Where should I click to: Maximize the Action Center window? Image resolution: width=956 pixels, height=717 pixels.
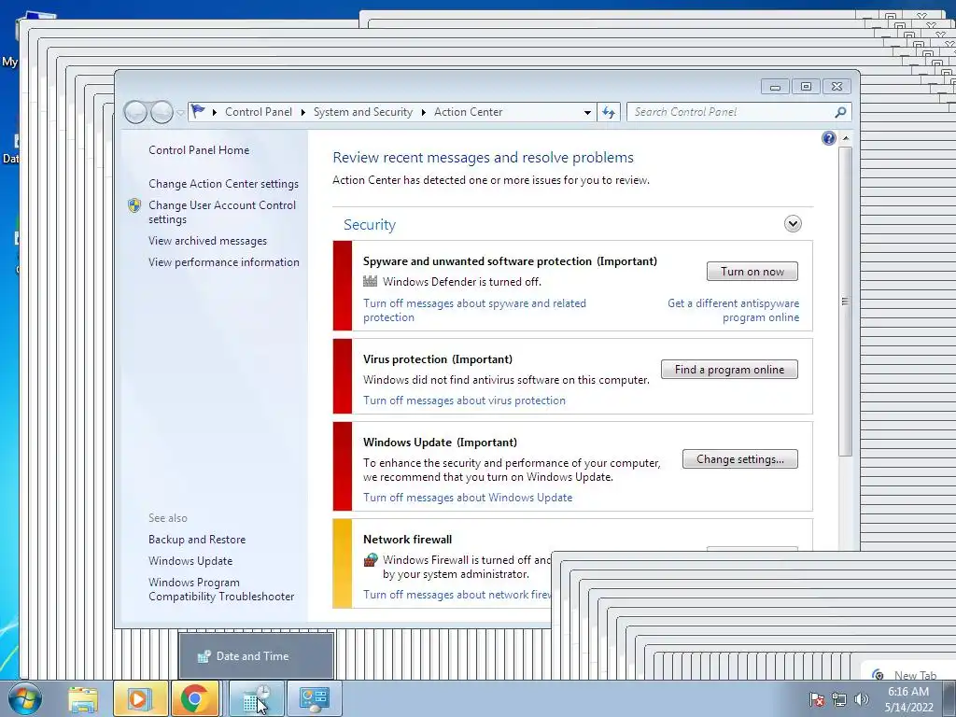pos(806,87)
